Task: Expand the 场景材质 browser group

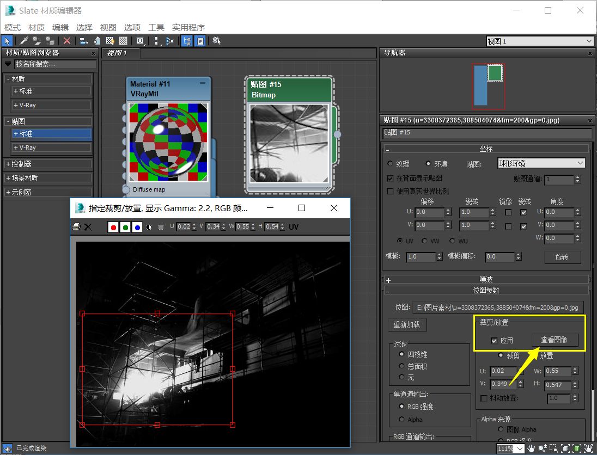Action: coord(48,178)
